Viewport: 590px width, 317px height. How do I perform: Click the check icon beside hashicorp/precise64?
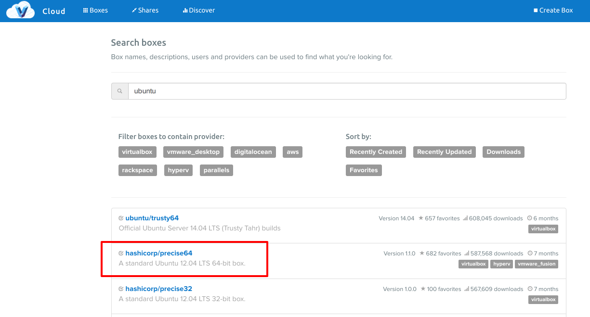point(121,253)
